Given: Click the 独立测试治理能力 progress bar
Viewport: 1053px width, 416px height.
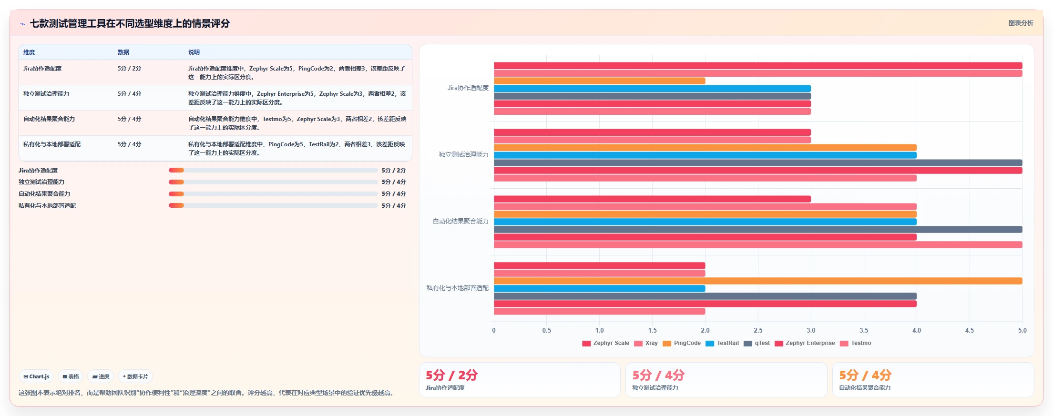Looking at the screenshot, I should (273, 182).
